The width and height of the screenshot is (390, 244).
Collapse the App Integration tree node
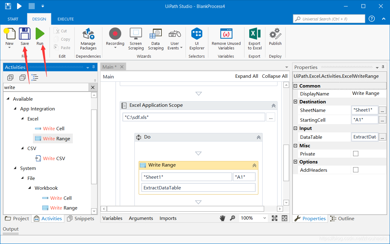pos(15,109)
